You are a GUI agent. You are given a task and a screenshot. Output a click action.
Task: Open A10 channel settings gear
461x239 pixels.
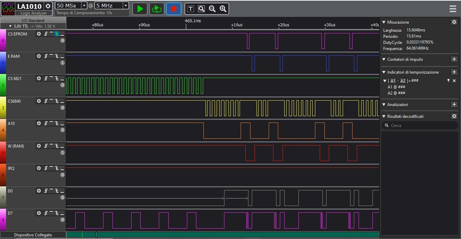click(x=39, y=123)
